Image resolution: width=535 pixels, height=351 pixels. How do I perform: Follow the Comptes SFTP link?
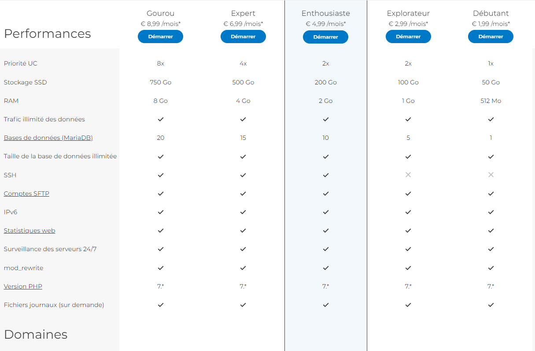[26, 194]
